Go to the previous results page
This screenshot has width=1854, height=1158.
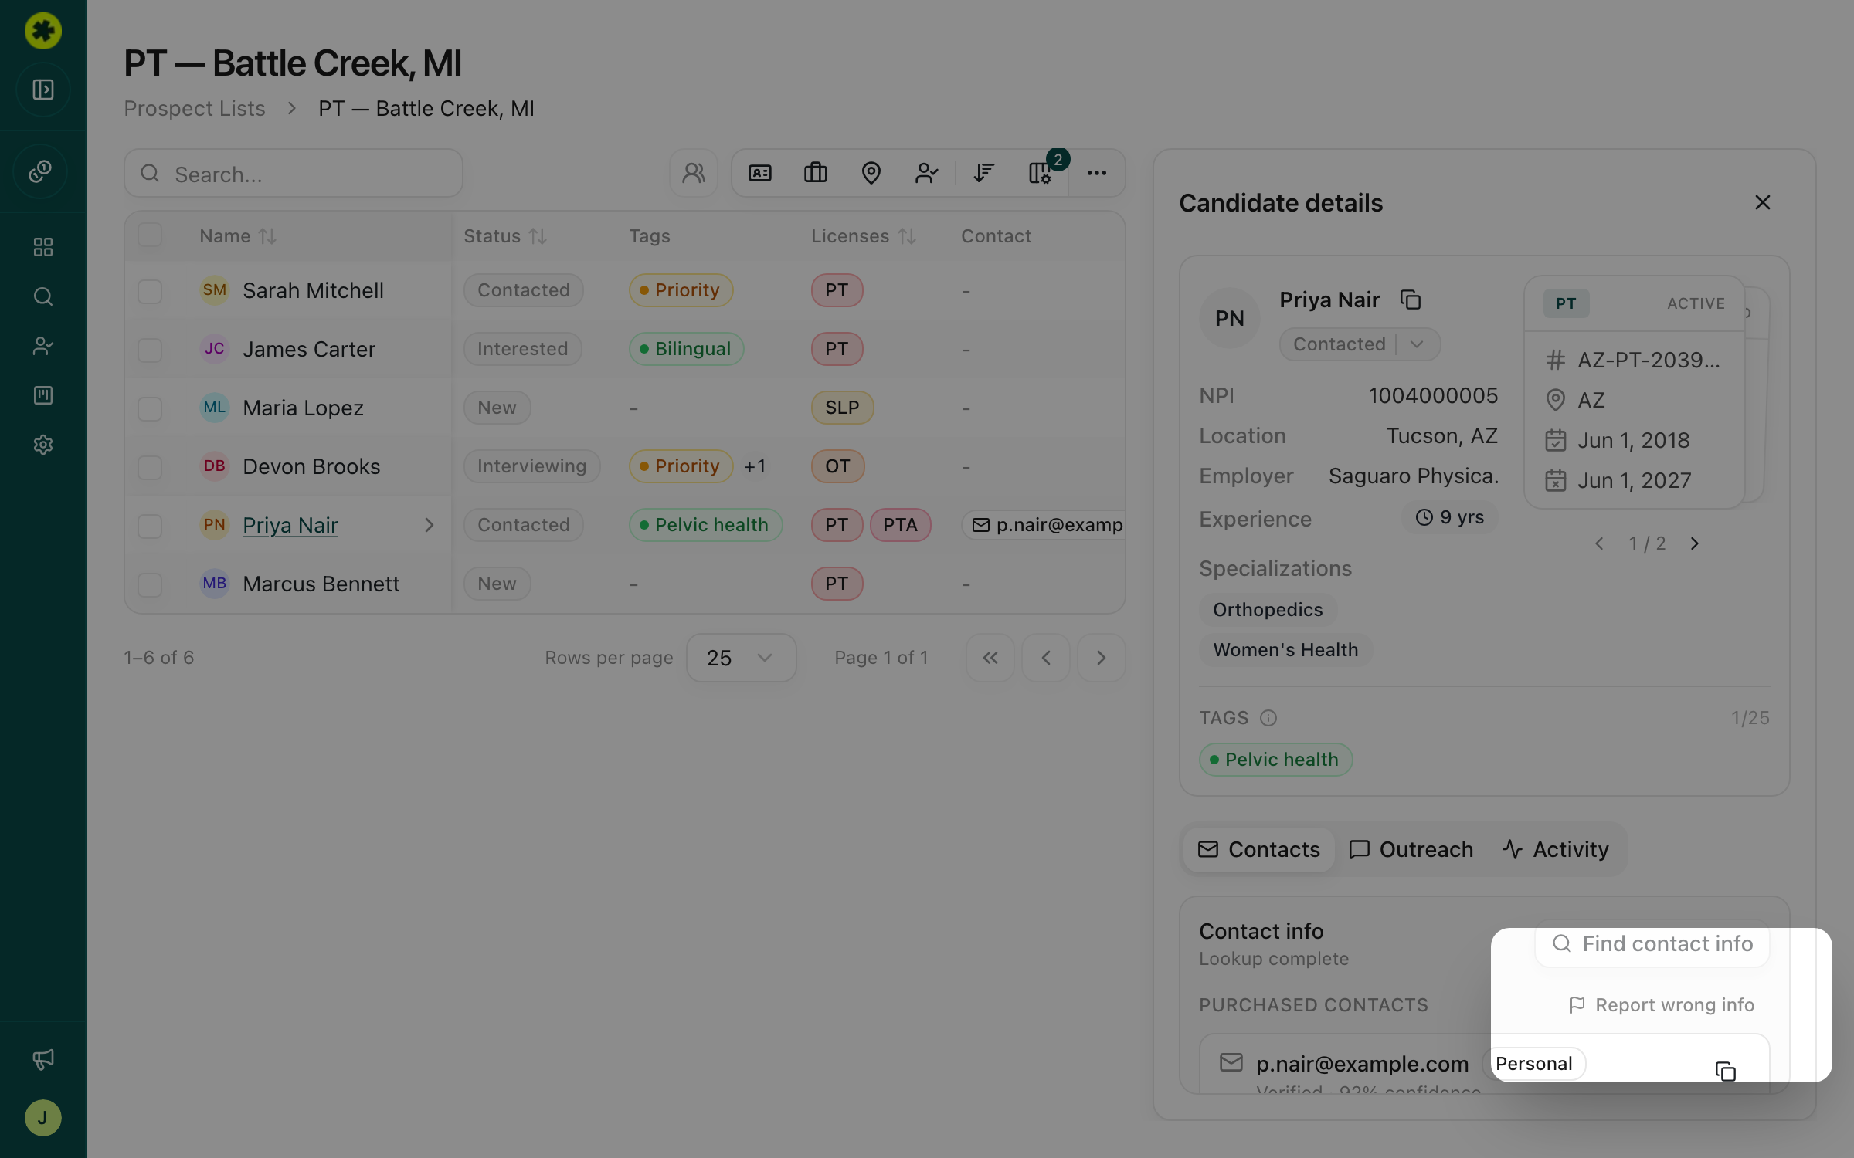[x=1046, y=658]
